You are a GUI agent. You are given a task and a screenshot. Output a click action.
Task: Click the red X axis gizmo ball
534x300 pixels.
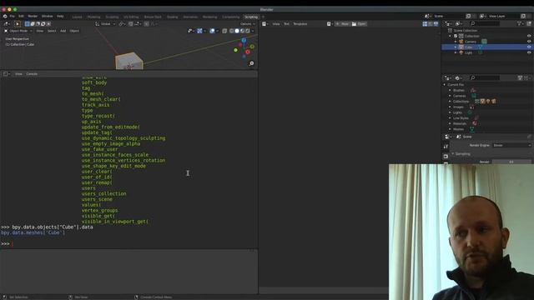pos(248,52)
